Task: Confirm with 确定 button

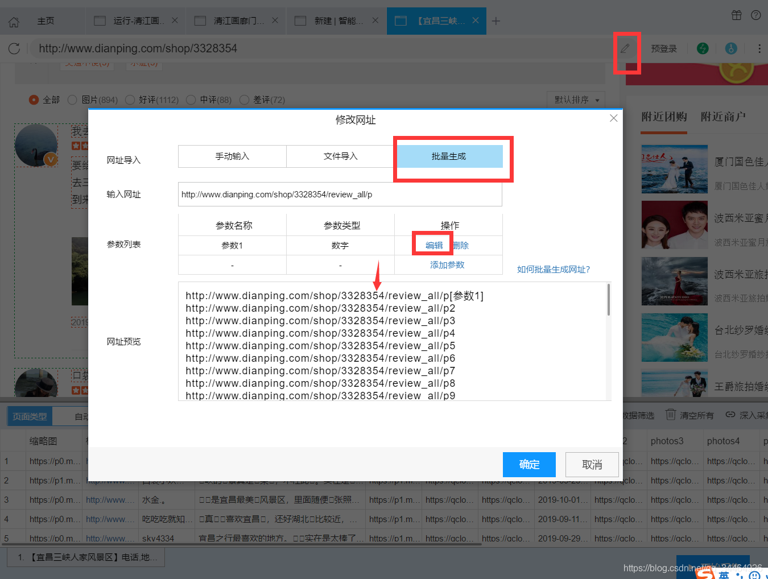Action: click(x=529, y=465)
